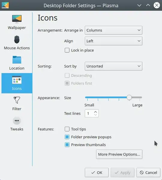Open the Align Left dropdown

tap(113, 41)
